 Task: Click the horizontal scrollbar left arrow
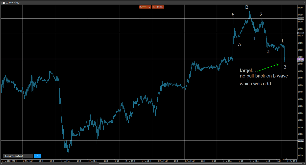tap(1, 163)
